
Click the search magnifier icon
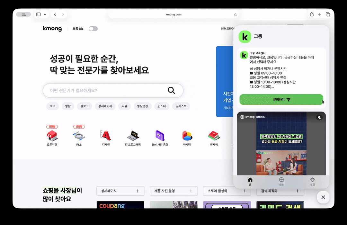click(171, 90)
